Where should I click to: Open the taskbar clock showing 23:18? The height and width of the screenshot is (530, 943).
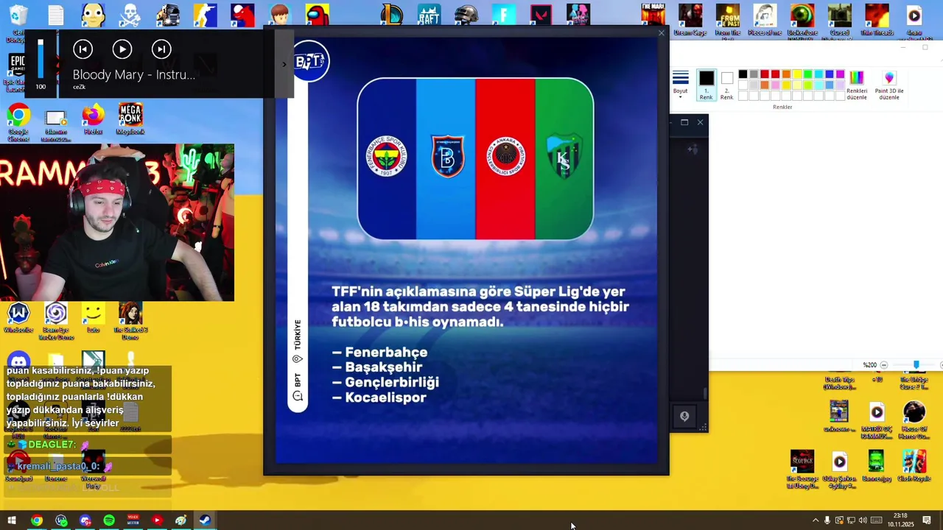coord(900,520)
